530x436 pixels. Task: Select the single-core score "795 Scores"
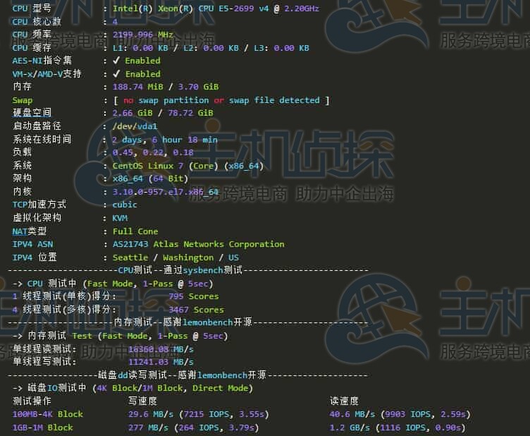[x=194, y=296]
